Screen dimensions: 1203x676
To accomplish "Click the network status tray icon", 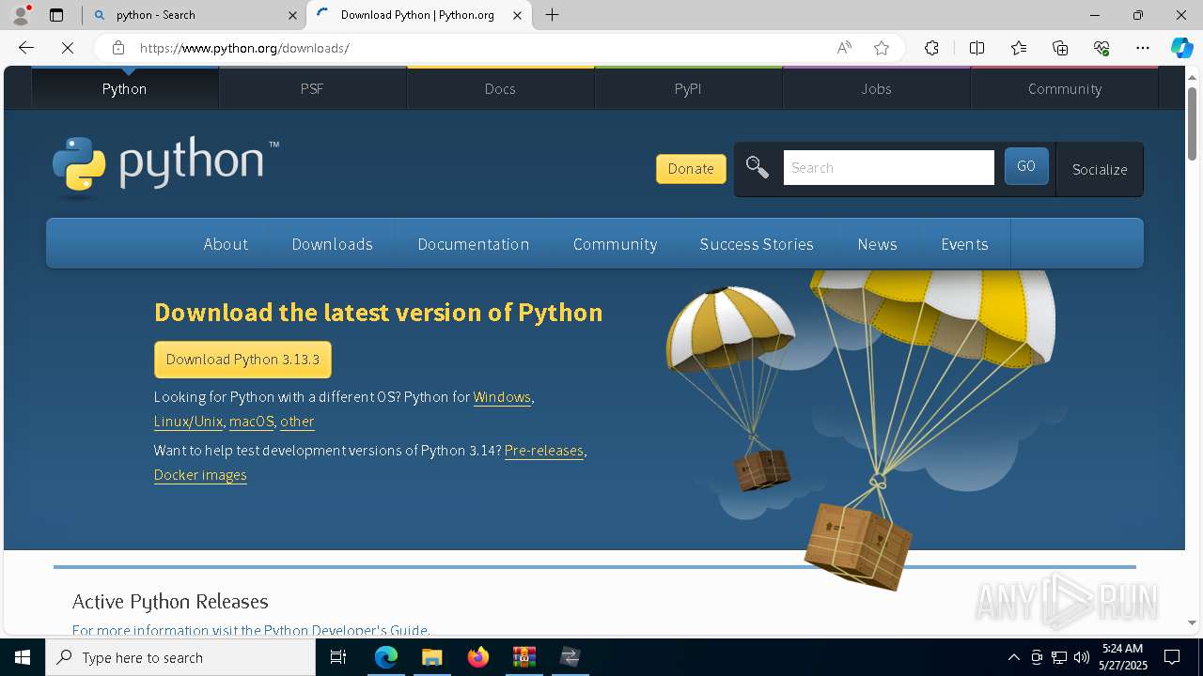I will (x=1059, y=657).
